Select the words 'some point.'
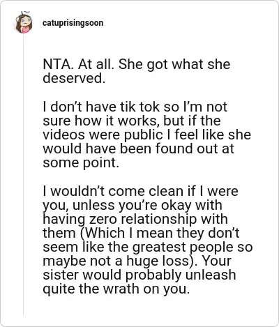The image size is (279, 327). (81, 162)
